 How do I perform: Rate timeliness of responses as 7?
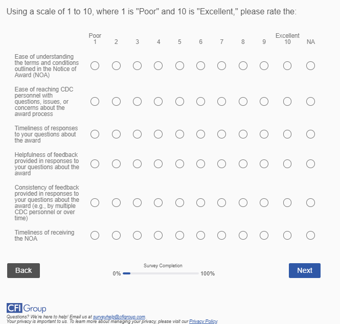[x=221, y=134]
